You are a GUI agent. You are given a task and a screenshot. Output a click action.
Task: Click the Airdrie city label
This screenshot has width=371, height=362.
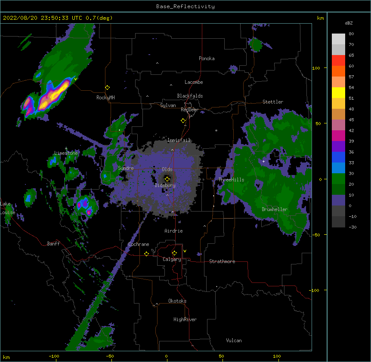[173, 231]
